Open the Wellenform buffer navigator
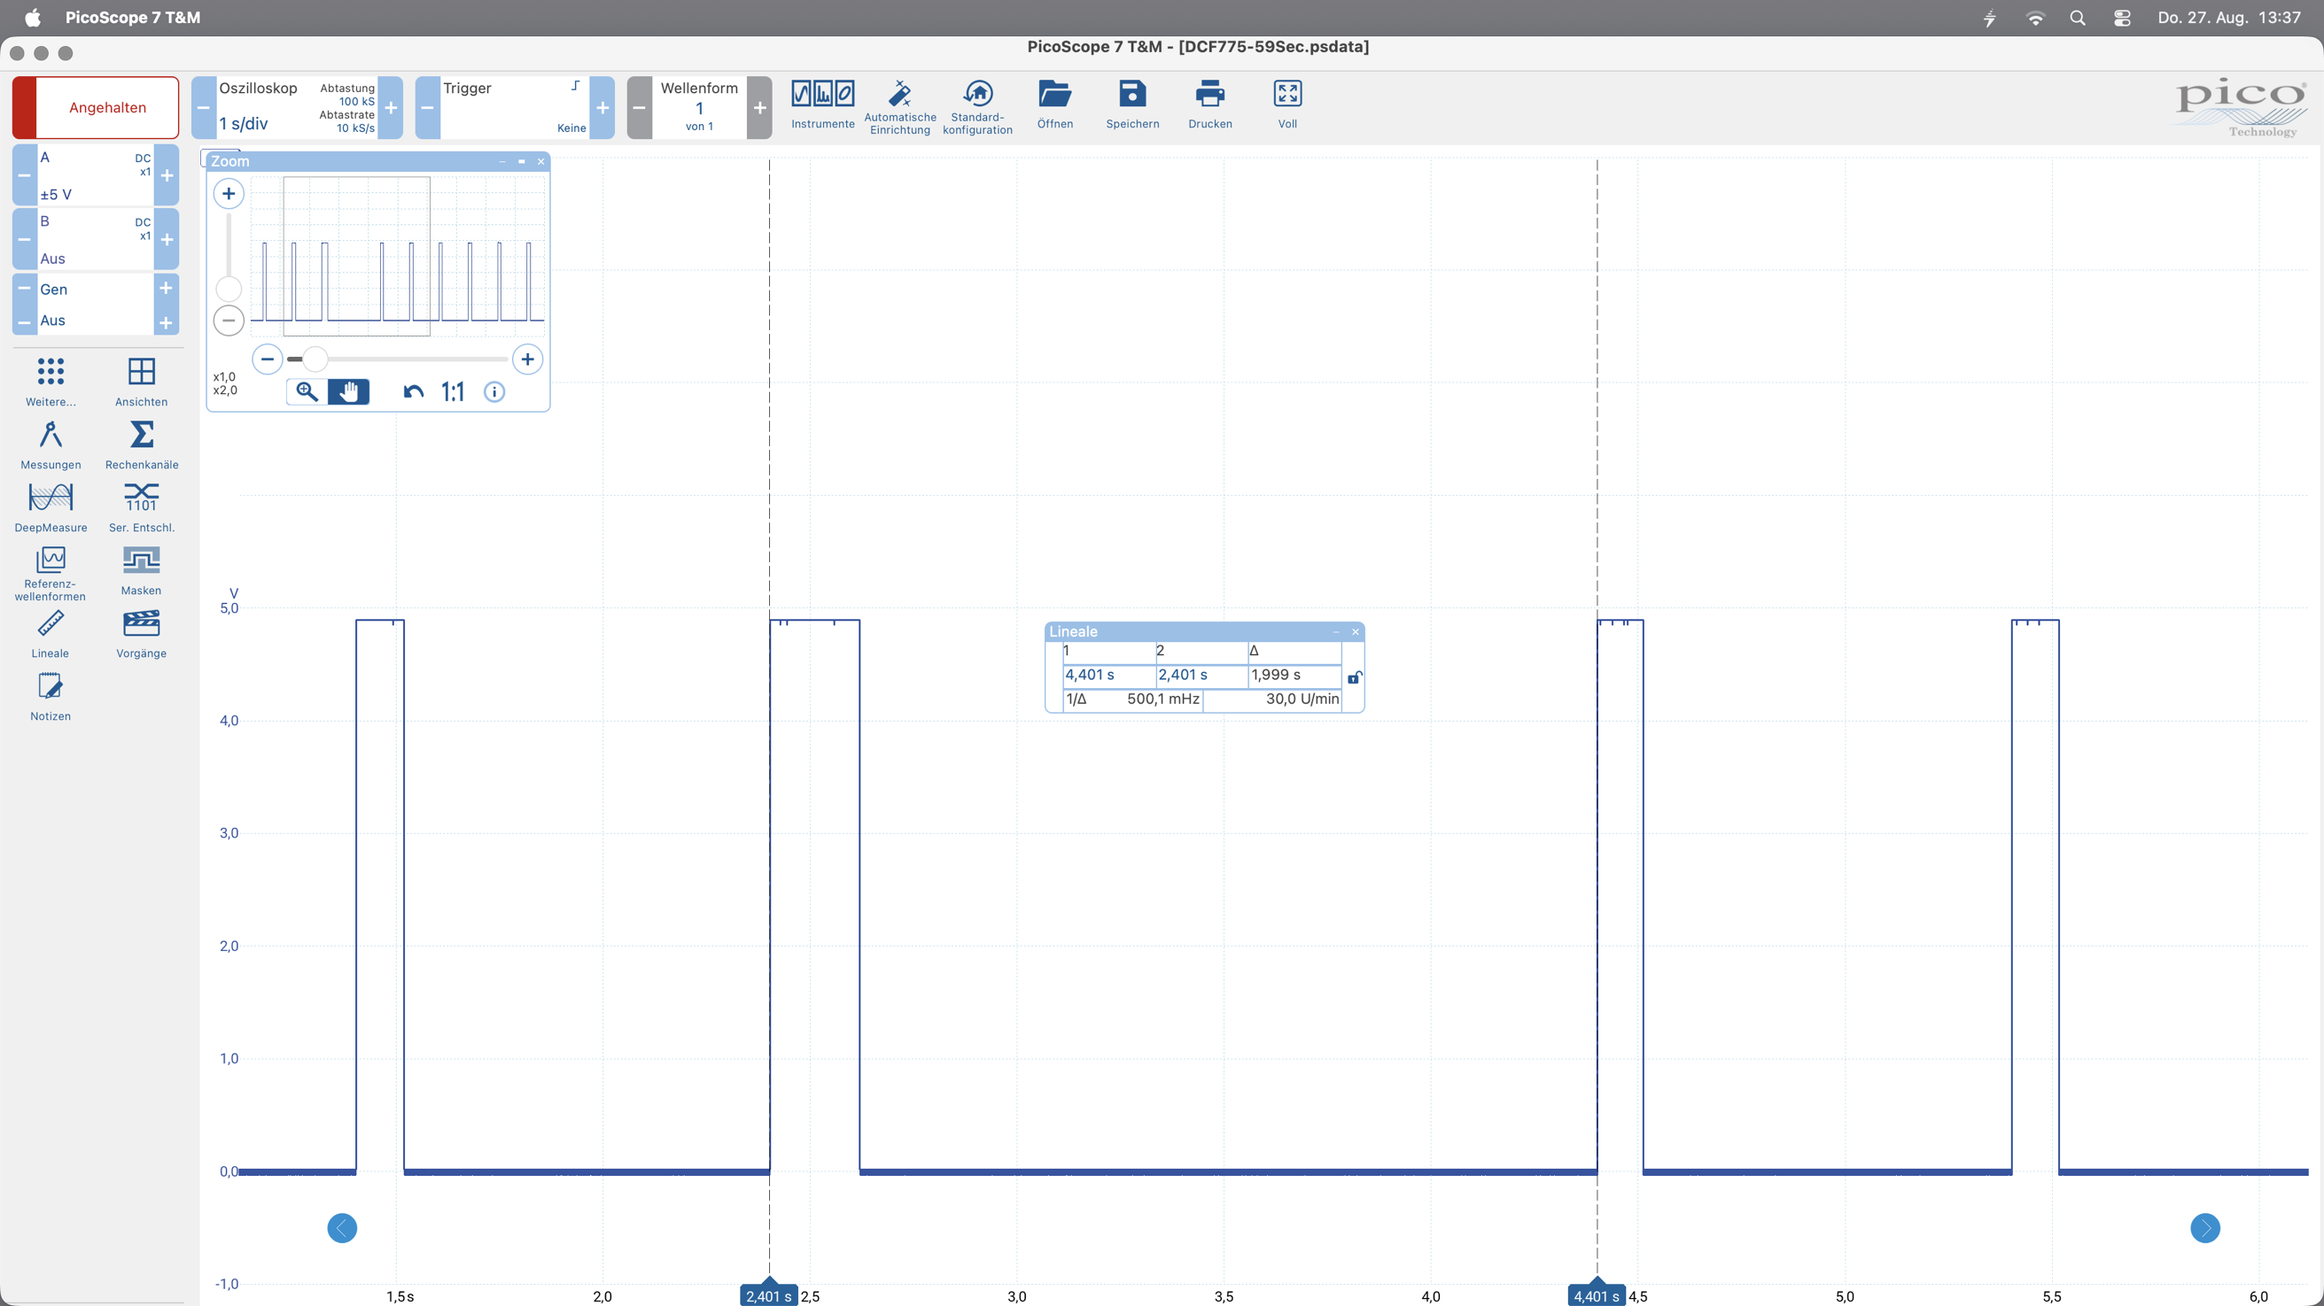 pos(699,107)
